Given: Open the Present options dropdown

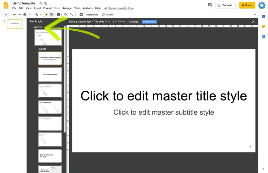Looking at the screenshot, I should pos(236,5).
